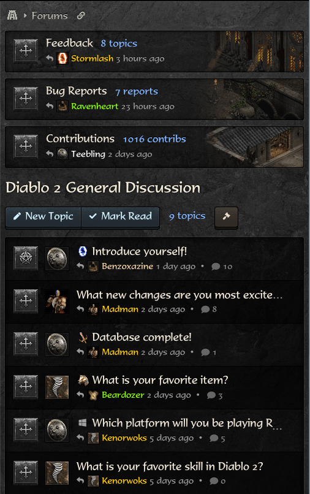Click the New Topic button
The height and width of the screenshot is (494, 310).
point(43,216)
